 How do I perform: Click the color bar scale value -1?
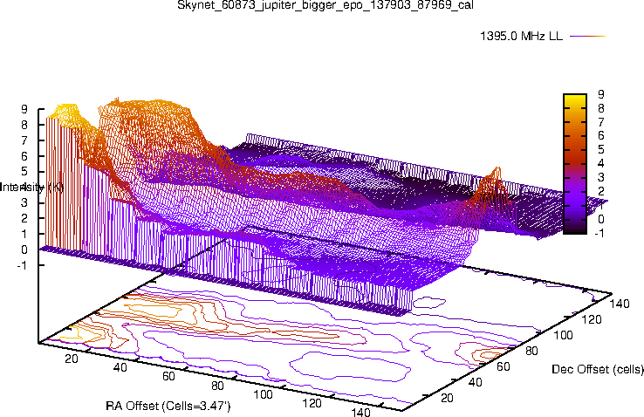(x=599, y=233)
